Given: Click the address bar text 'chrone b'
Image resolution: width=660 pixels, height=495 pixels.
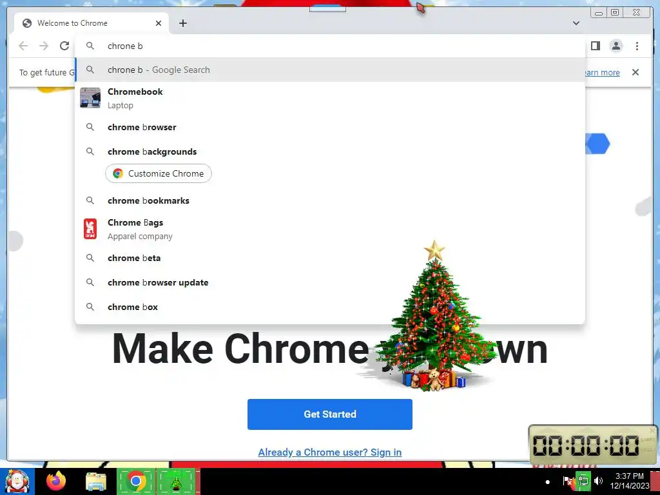Looking at the screenshot, I should [125, 46].
